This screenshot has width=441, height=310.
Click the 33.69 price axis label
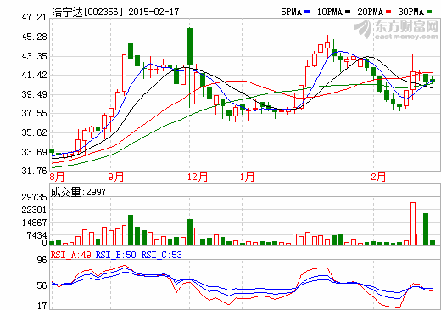[34, 152]
